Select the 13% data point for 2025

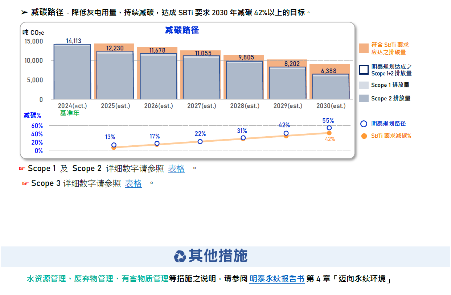pyautogui.click(x=114, y=145)
